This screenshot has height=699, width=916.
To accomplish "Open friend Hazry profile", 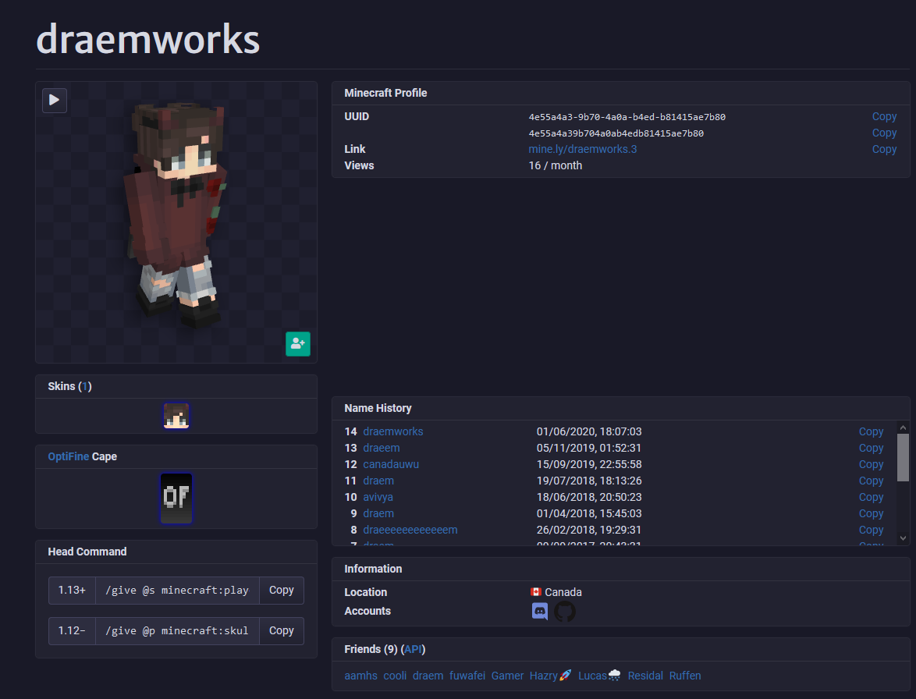I will pos(550,676).
